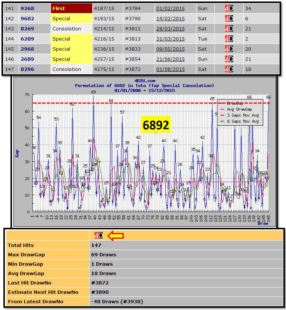Viewport: 286px width, 310px height.
Task: Open the draw date 21/06/2015 link
Action: [171, 59]
